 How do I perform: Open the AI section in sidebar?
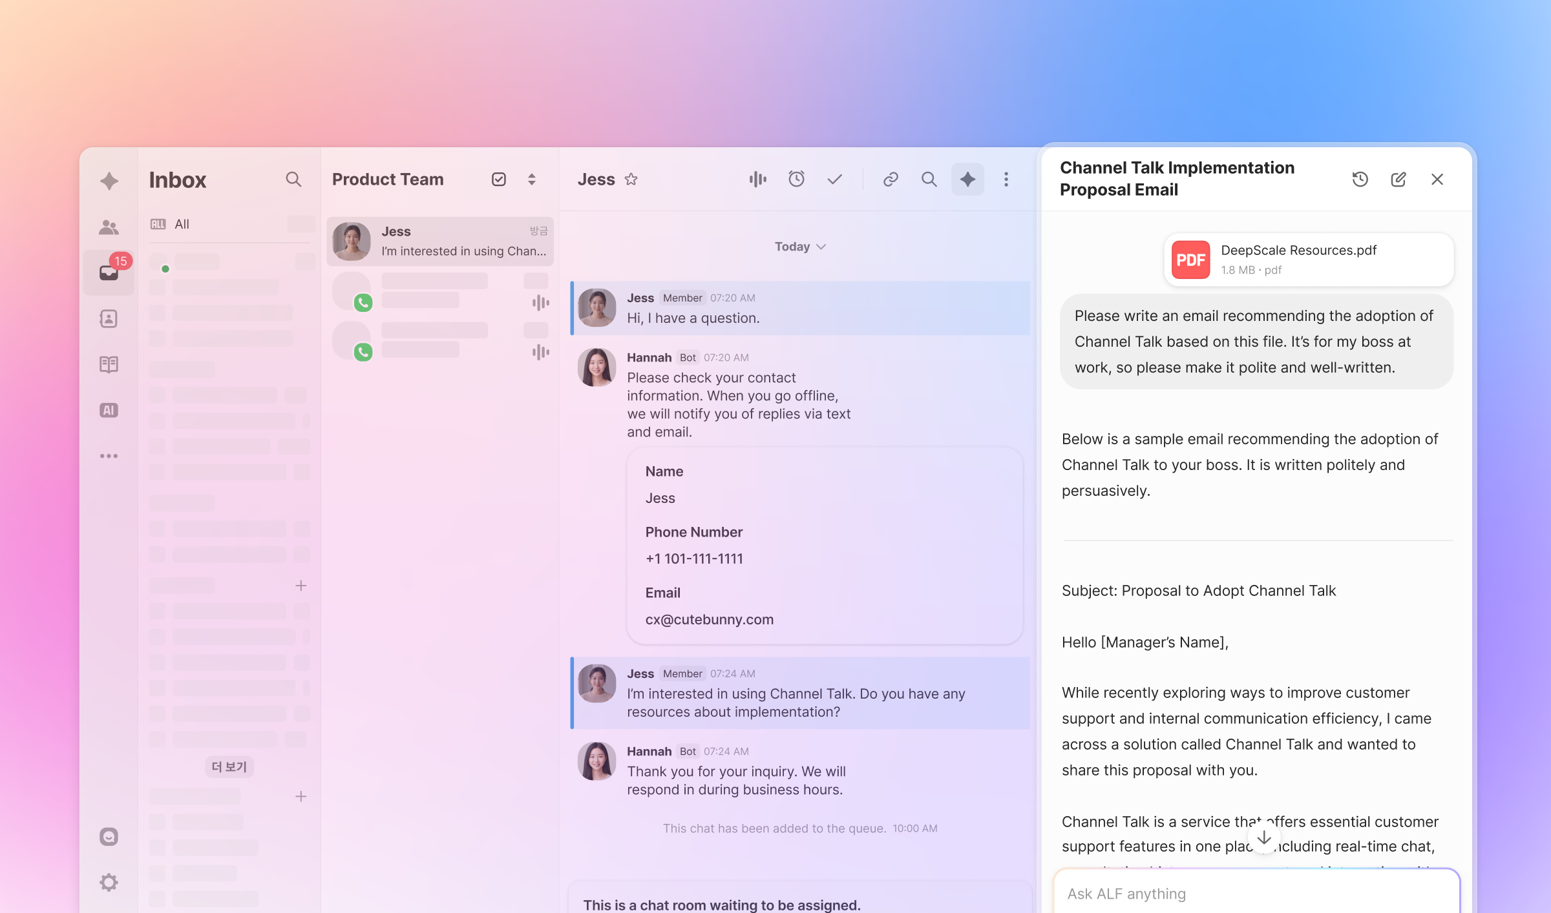(x=109, y=410)
